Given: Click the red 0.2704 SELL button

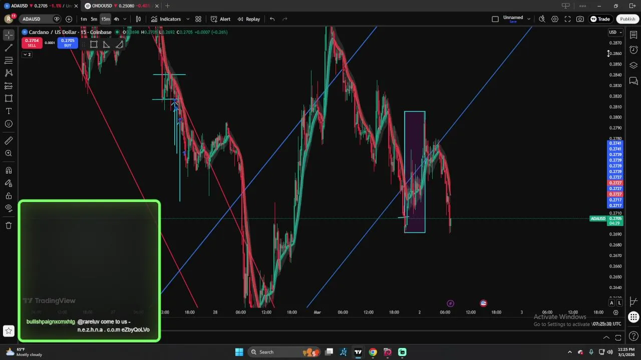Looking at the screenshot, I should click(32, 43).
